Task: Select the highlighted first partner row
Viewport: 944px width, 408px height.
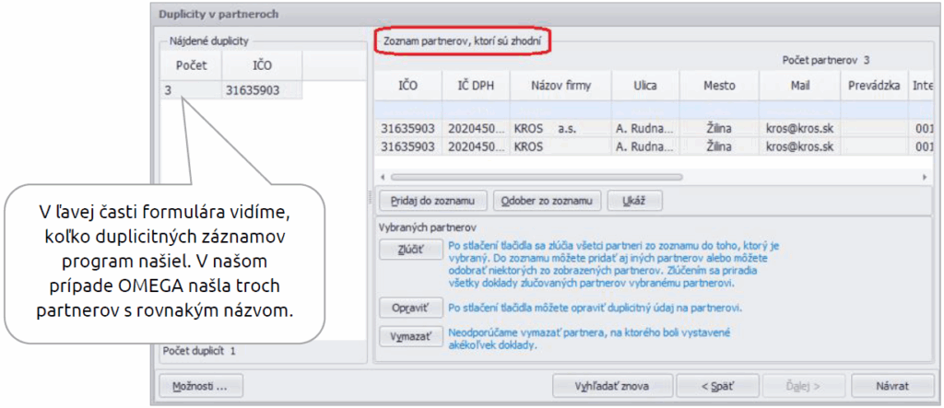Action: pyautogui.click(x=553, y=110)
